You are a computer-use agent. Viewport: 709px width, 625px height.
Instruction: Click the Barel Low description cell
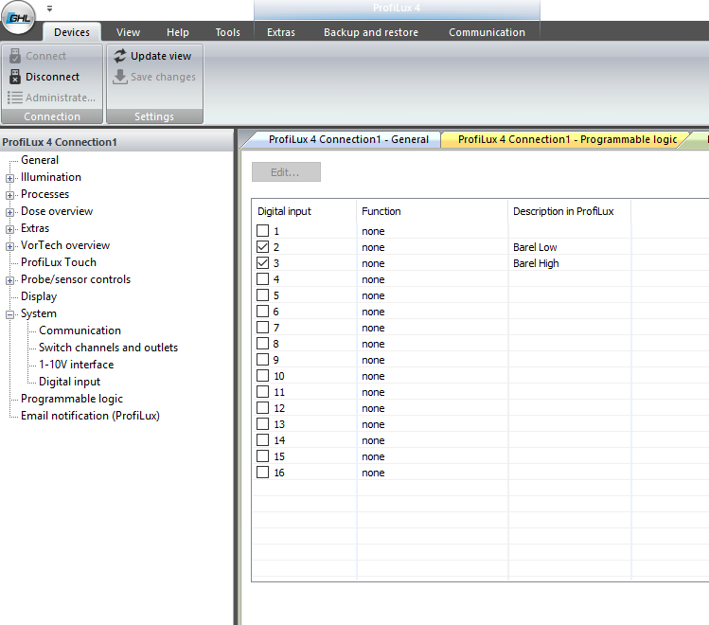tap(570, 247)
